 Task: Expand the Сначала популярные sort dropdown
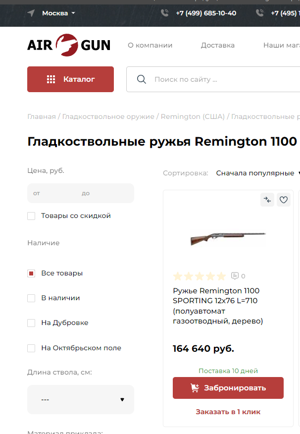click(x=258, y=173)
